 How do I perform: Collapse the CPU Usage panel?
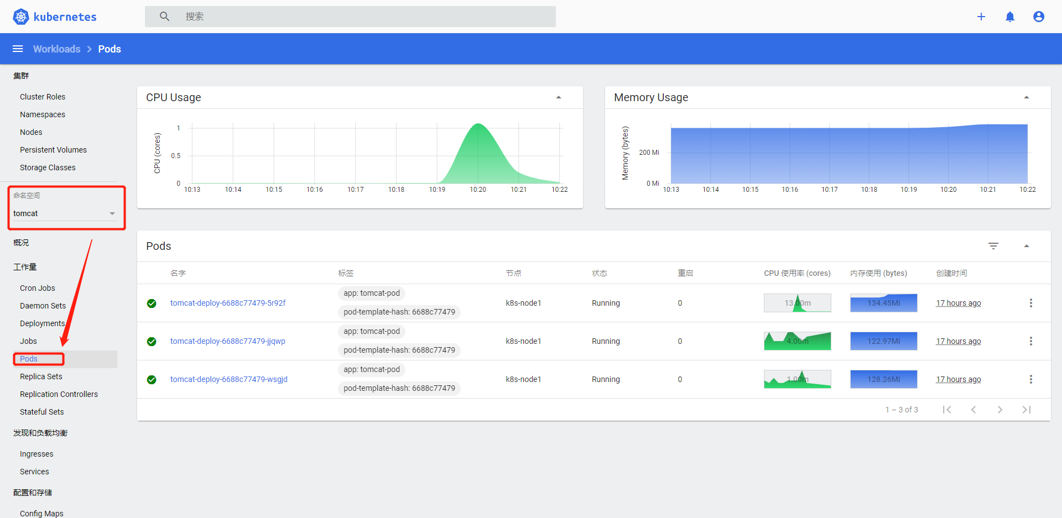(559, 97)
